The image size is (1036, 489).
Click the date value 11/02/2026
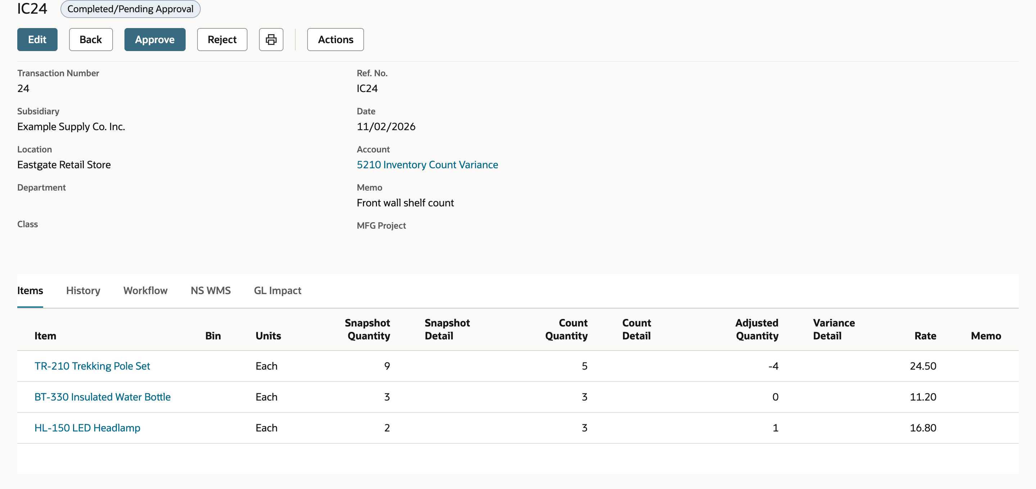click(386, 126)
